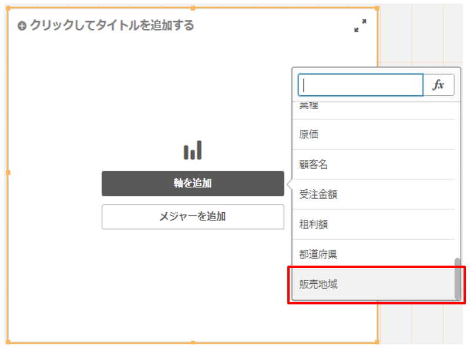Click the fullscreen expand arrows icon
This screenshot has height=352, width=470.
pos(361,26)
